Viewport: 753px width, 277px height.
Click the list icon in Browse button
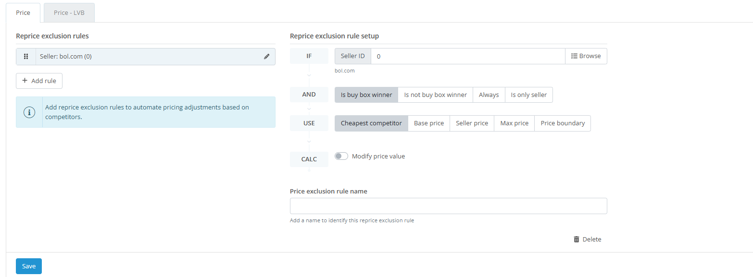point(574,56)
